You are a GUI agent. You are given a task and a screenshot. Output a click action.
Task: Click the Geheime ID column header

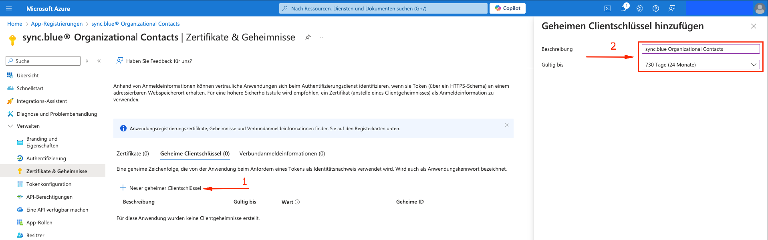[x=410, y=202]
